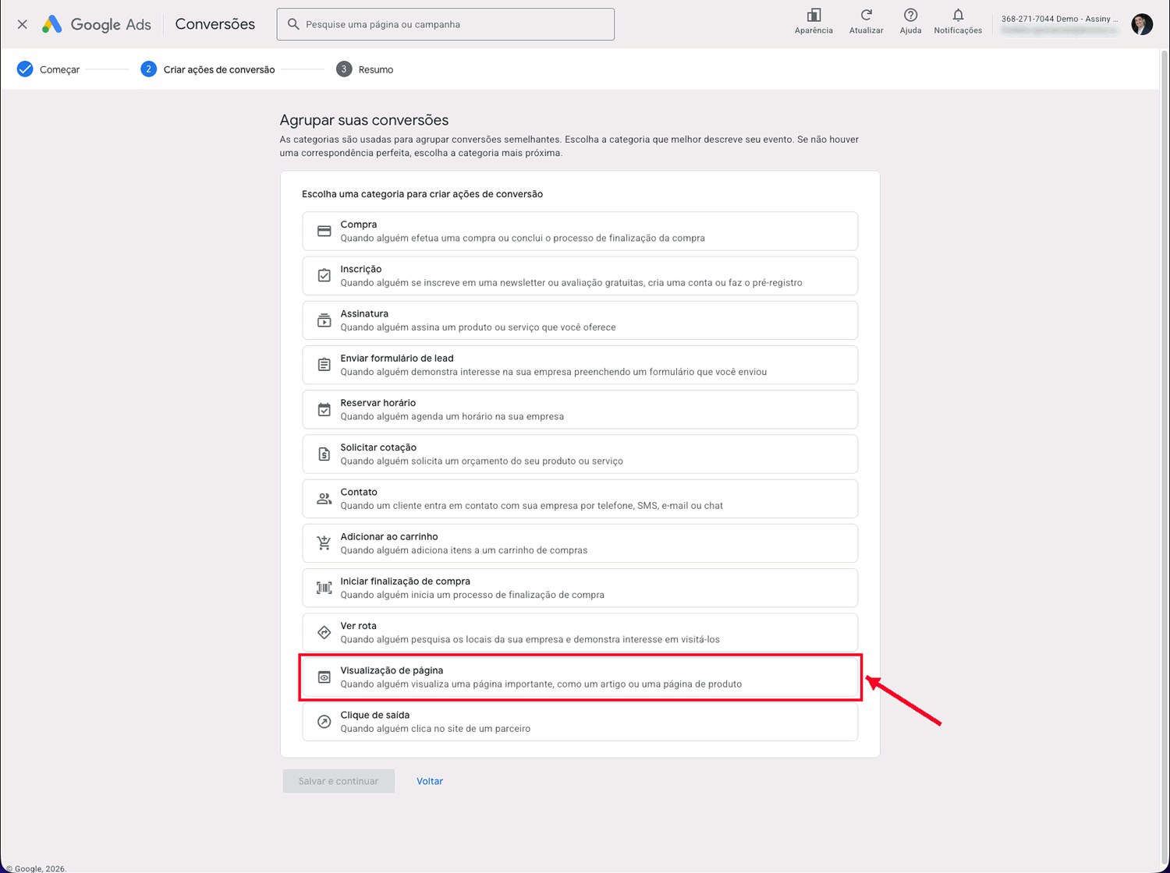
Task: Click the Google Ads logo
Action: coord(97,24)
